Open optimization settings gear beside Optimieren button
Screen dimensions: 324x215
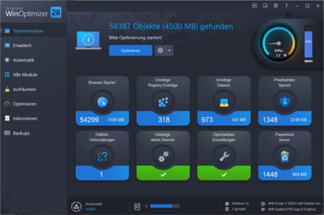coord(160,51)
